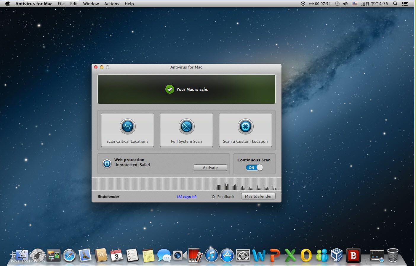416x266 pixels.
Task: Turn off the Continuous Scan switch
Action: coord(254,168)
